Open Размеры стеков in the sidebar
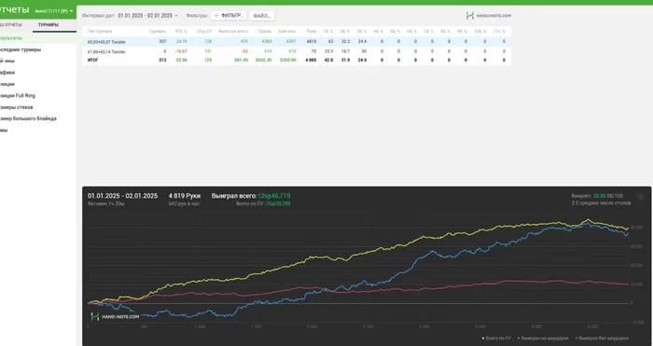653x346 pixels. point(17,107)
